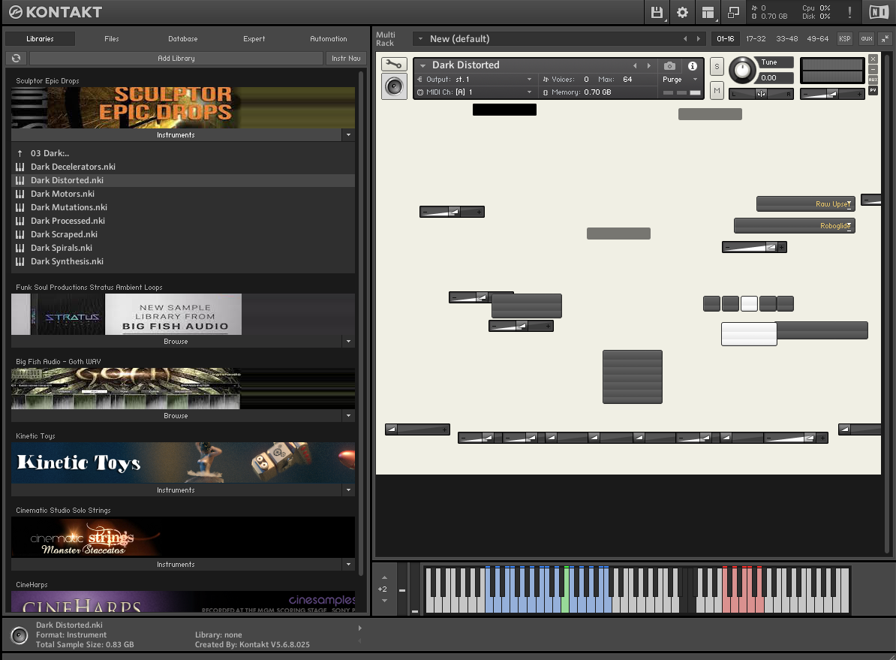896x660 pixels.
Task: Click the Add Library button
Action: (x=176, y=59)
